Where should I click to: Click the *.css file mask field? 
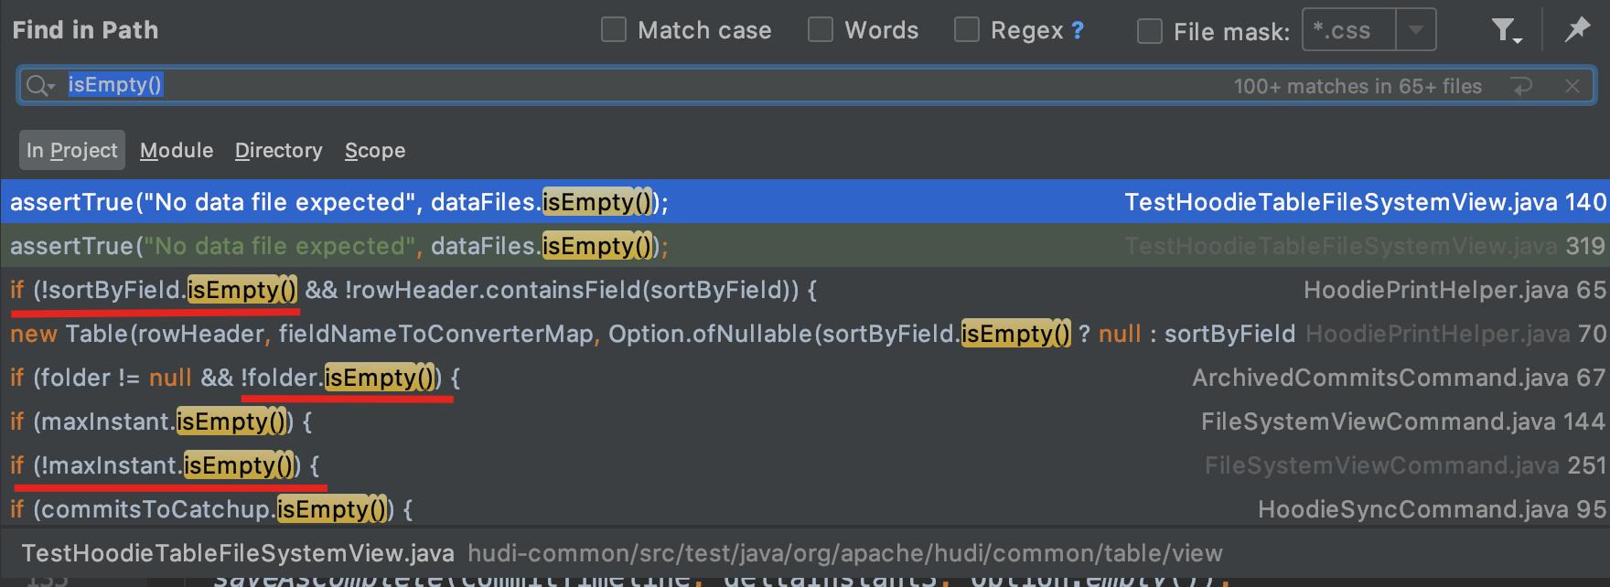[1349, 29]
